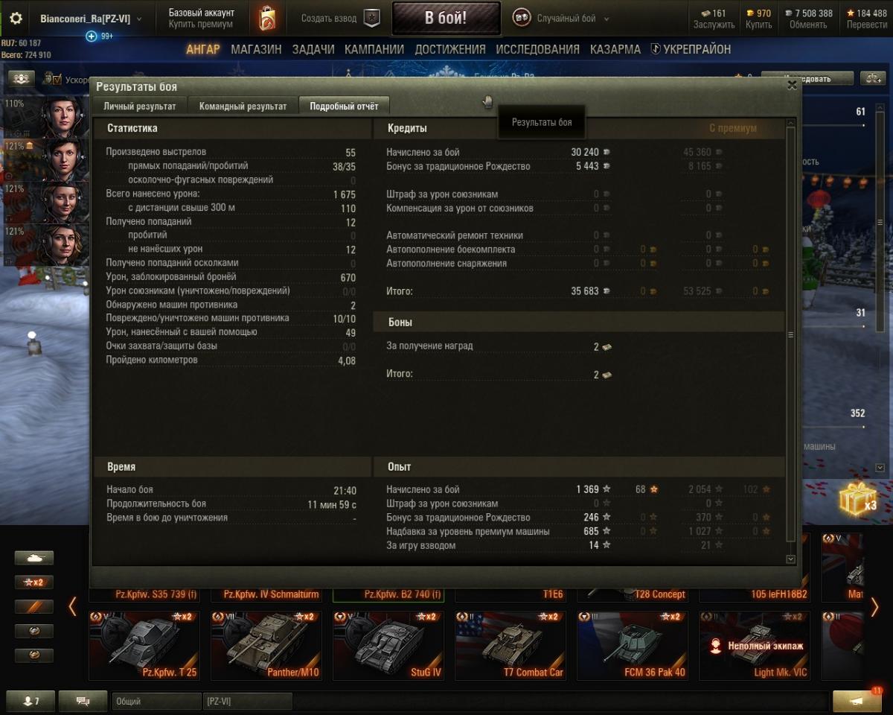
Task: Select T7 Combat Car tank card
Action: coord(510,644)
